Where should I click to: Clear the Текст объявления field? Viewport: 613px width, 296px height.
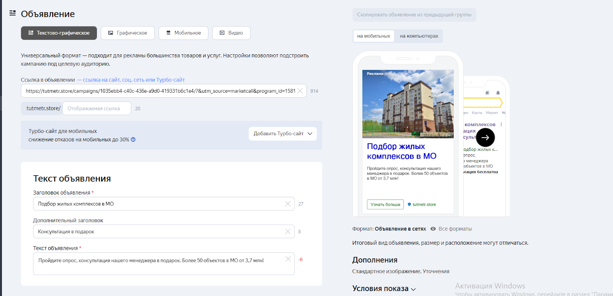coord(288,259)
